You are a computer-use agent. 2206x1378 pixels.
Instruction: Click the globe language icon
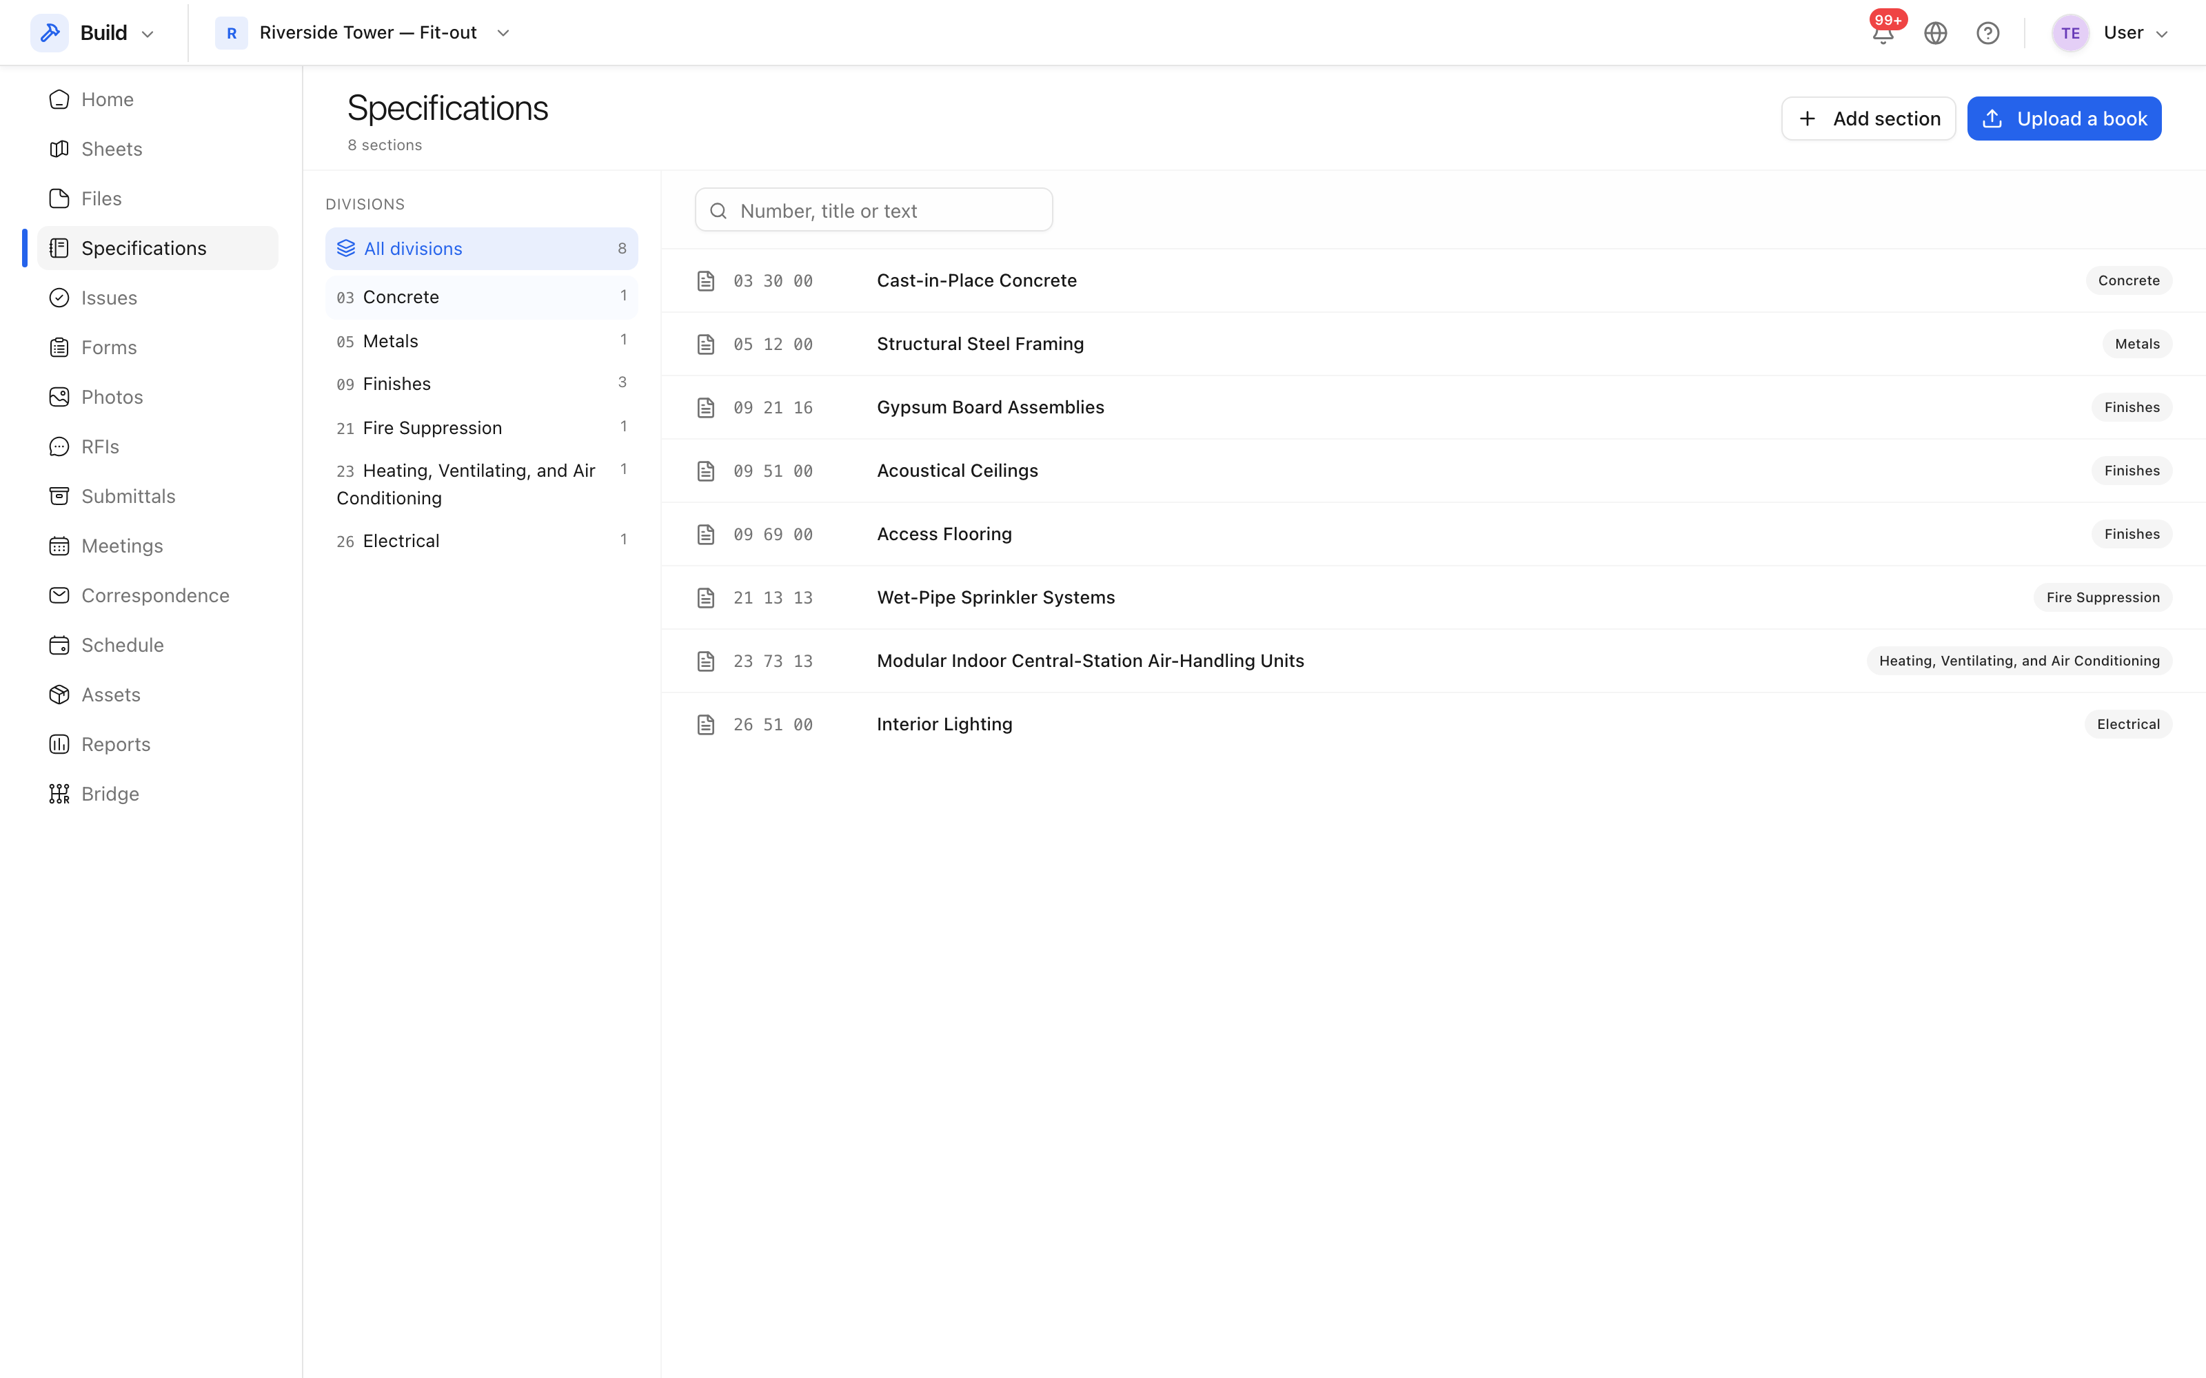[1935, 34]
